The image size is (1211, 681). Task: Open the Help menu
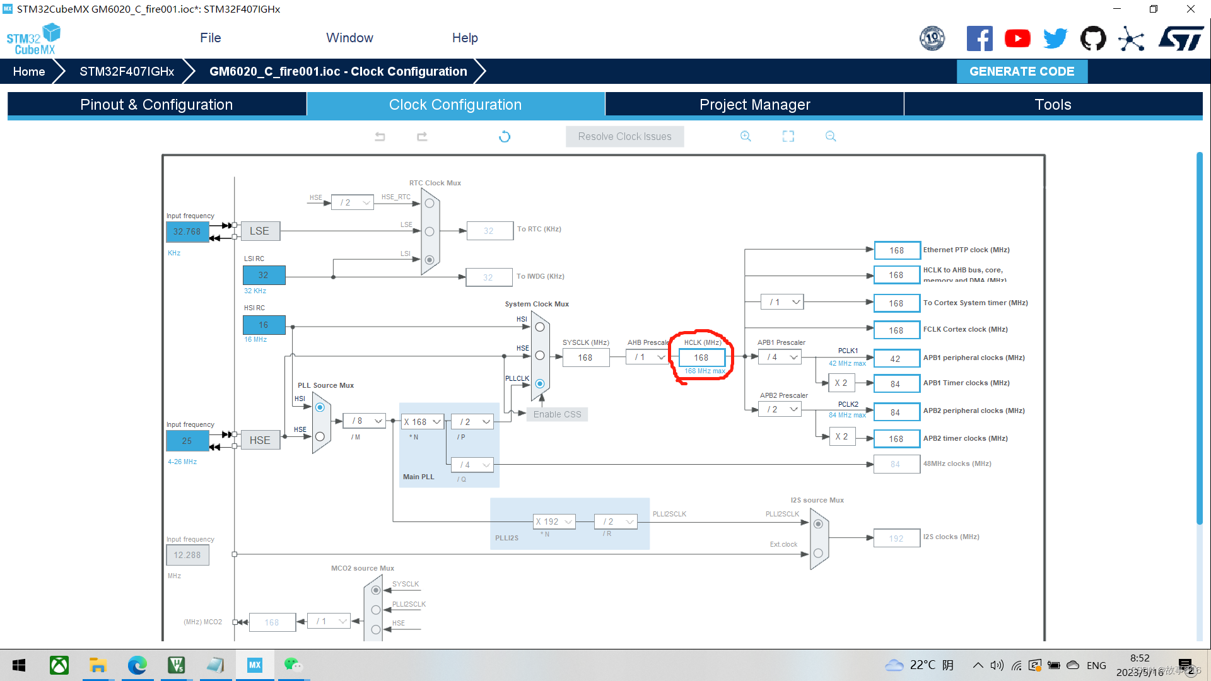465,38
